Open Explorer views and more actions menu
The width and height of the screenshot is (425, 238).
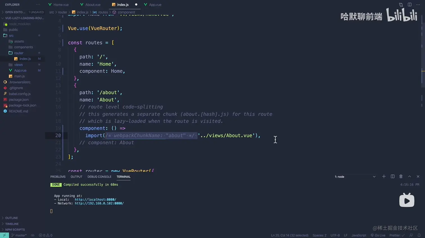38,5
